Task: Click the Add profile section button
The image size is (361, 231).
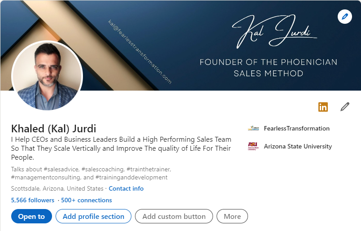Action: [93, 216]
